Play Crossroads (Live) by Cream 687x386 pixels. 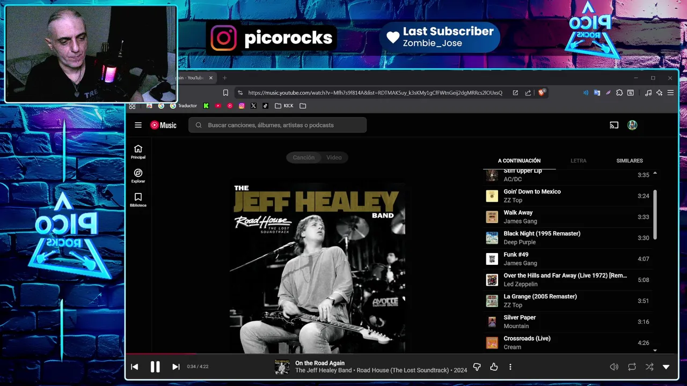tap(569, 343)
